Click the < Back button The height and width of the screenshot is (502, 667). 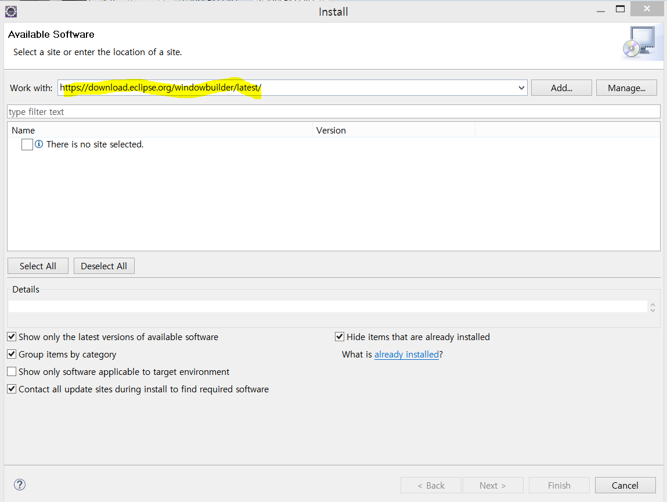tap(431, 485)
